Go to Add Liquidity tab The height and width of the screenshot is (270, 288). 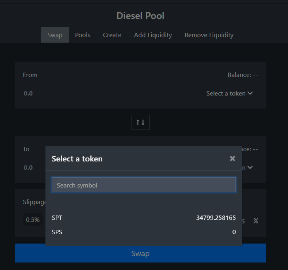click(153, 35)
